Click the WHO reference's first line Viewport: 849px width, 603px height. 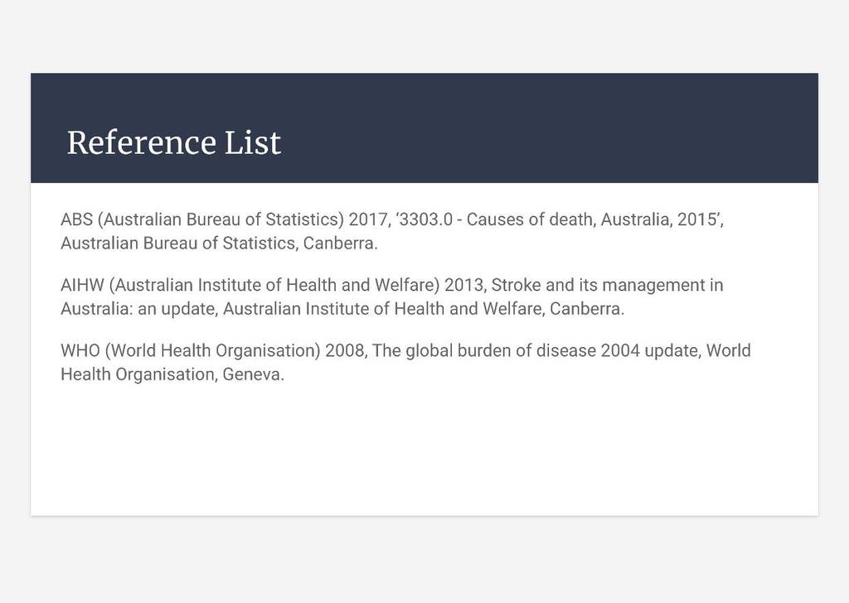click(x=405, y=350)
